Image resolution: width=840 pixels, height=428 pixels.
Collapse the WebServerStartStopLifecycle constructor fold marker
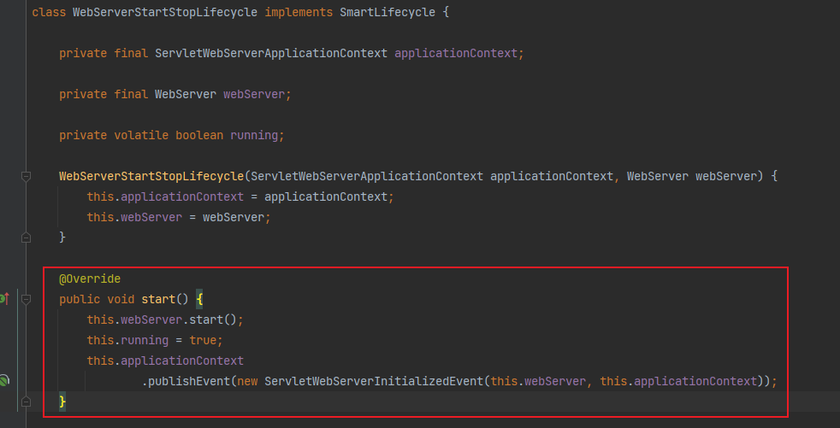coord(26,176)
